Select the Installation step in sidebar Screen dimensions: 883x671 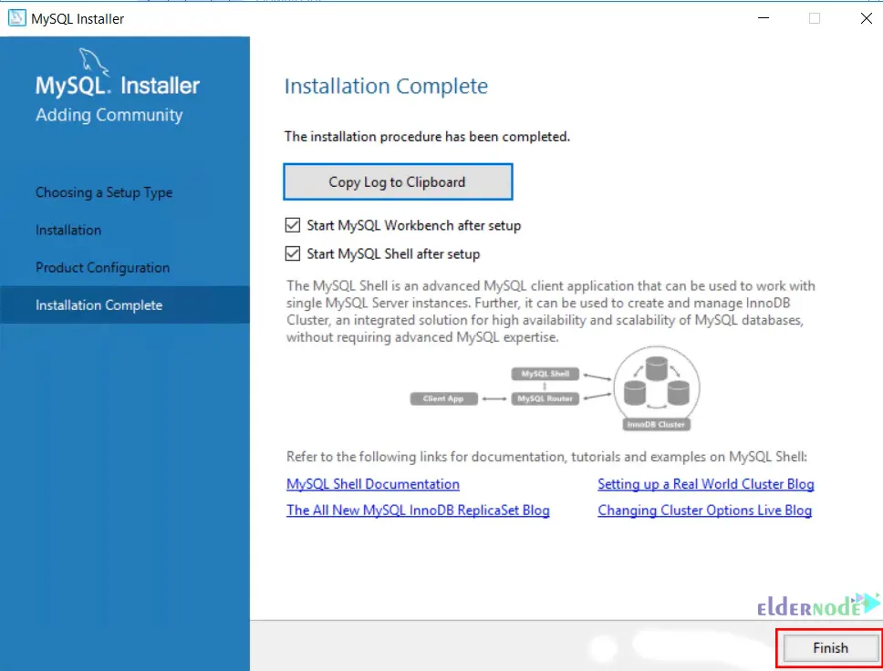tap(68, 230)
